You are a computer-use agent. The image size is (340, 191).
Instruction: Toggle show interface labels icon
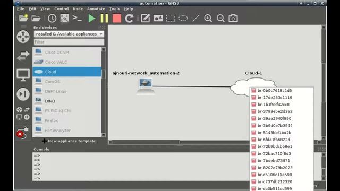(65, 19)
